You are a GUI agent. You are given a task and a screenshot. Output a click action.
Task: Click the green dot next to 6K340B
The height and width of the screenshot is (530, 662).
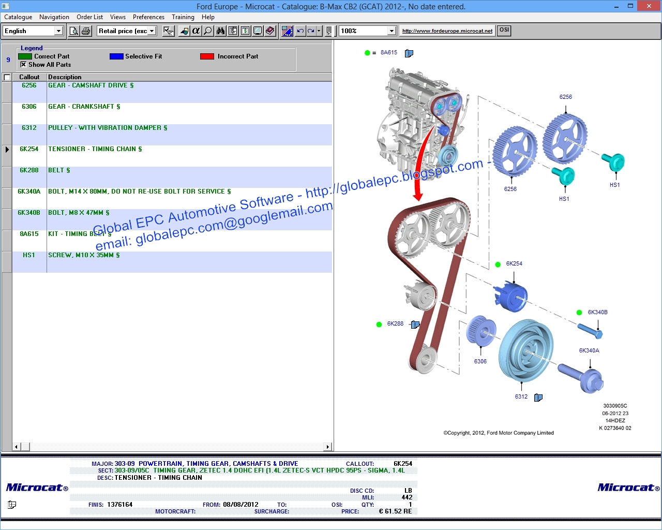[x=579, y=313]
